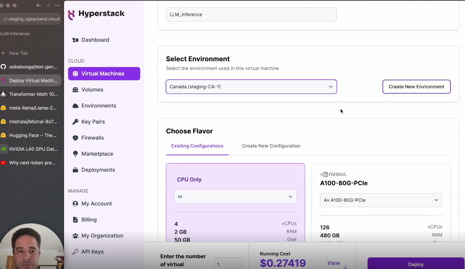The width and height of the screenshot is (465, 269).
Task: Select the Existing Configurations tab
Action: [197, 146]
